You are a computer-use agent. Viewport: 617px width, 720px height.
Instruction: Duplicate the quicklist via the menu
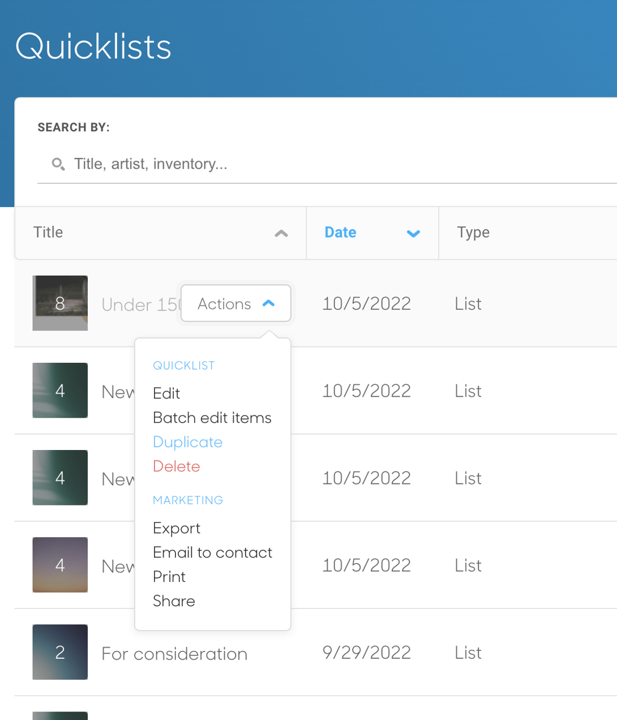pyautogui.click(x=187, y=442)
